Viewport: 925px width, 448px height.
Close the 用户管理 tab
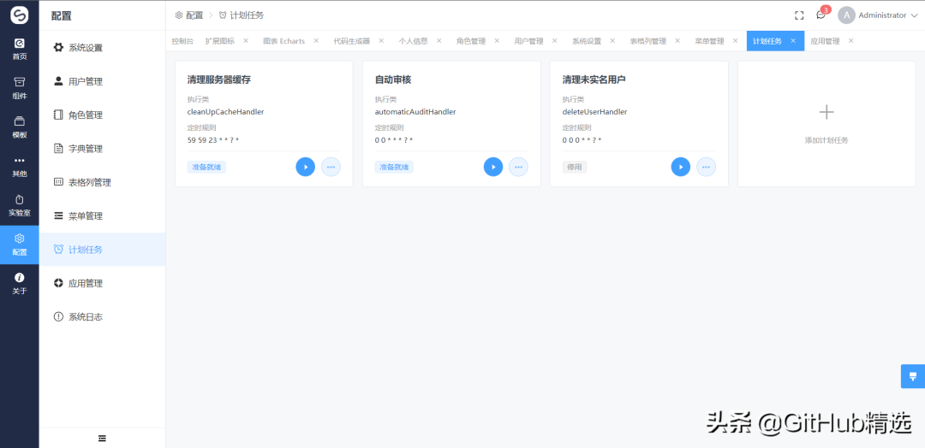tap(554, 41)
